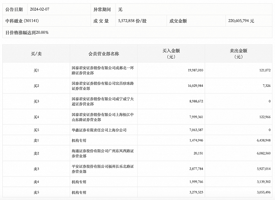Select the 卖2 row label

[36, 154]
